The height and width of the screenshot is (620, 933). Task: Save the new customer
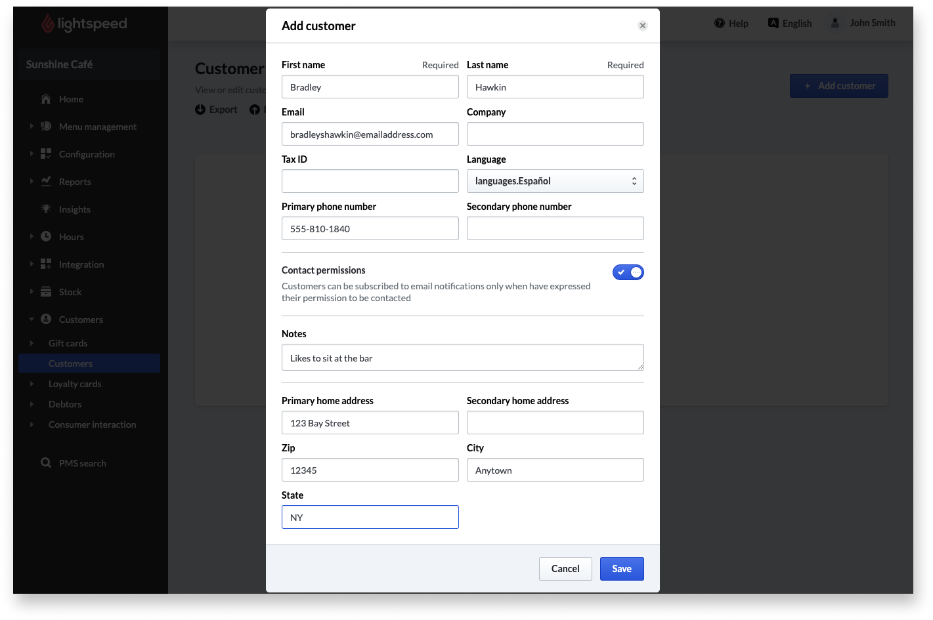point(622,569)
